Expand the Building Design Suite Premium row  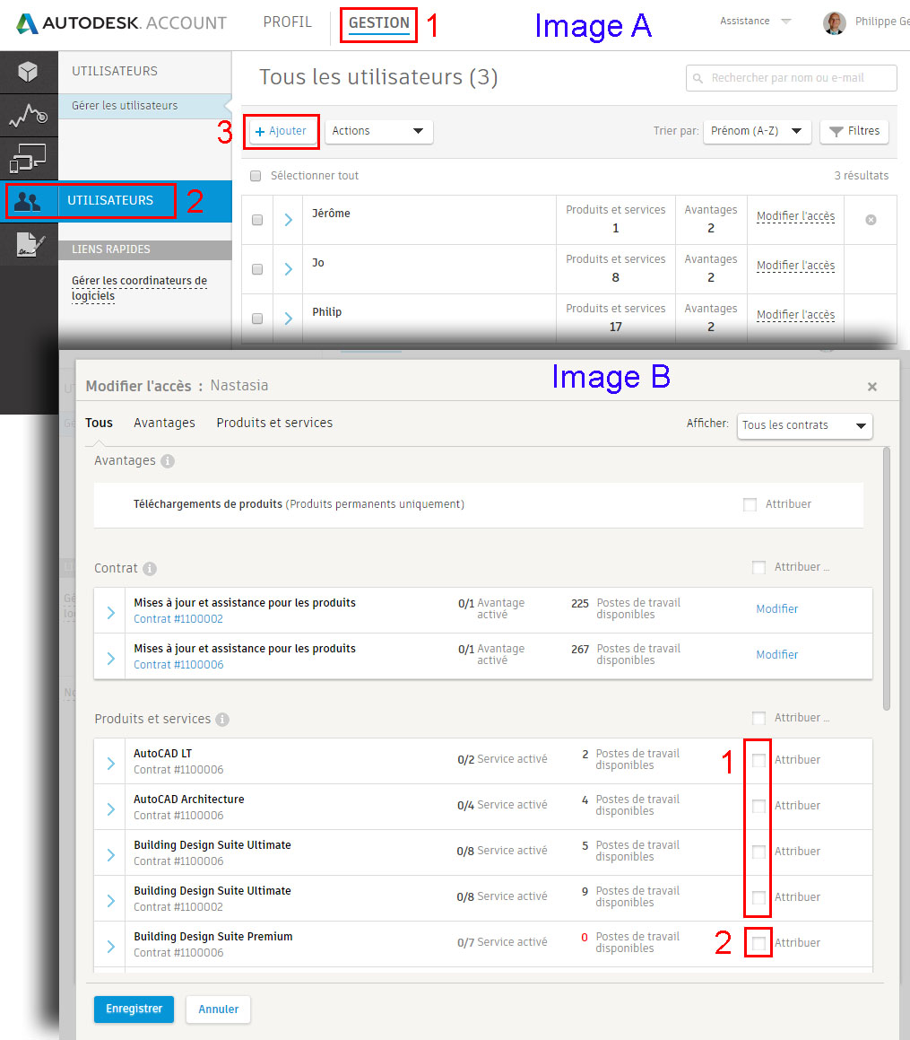[x=110, y=947]
